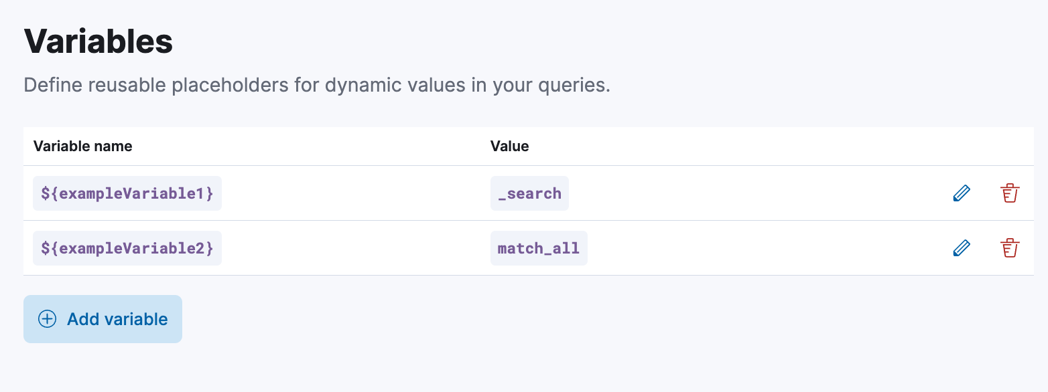Click the pencil icon to edit exampleVariable1
This screenshot has width=1048, height=392.
(962, 193)
